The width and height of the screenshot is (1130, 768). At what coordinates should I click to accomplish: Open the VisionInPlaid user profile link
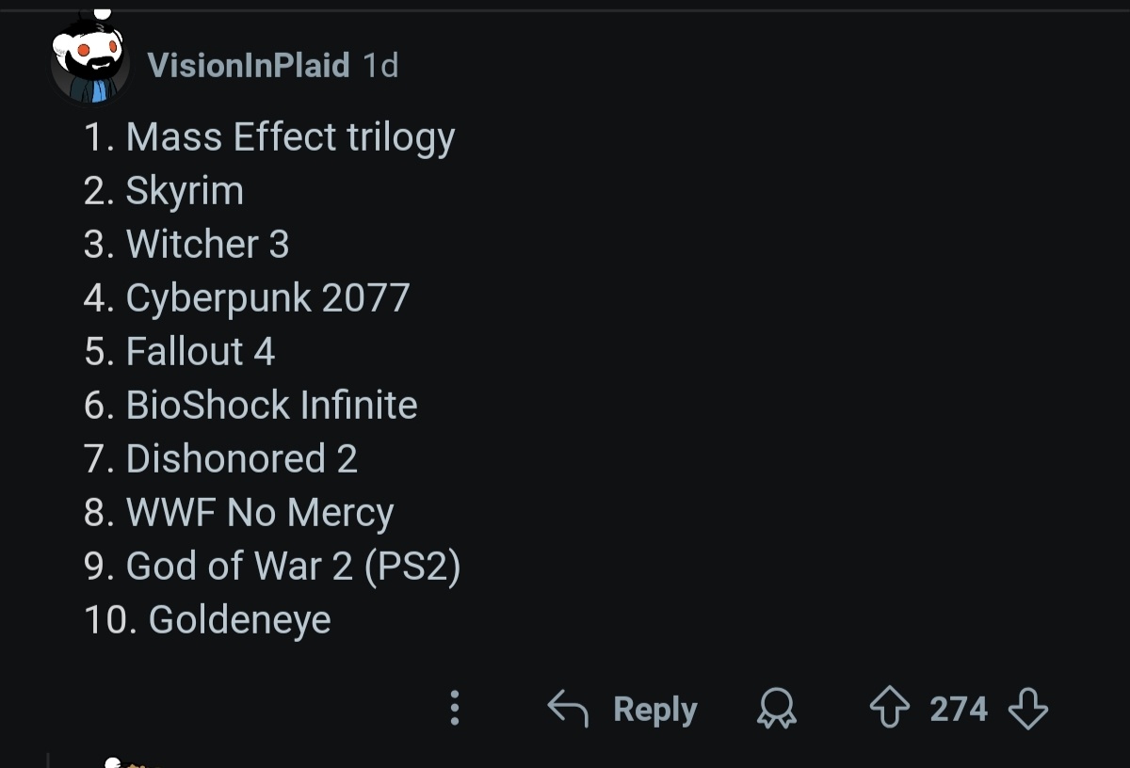249,66
